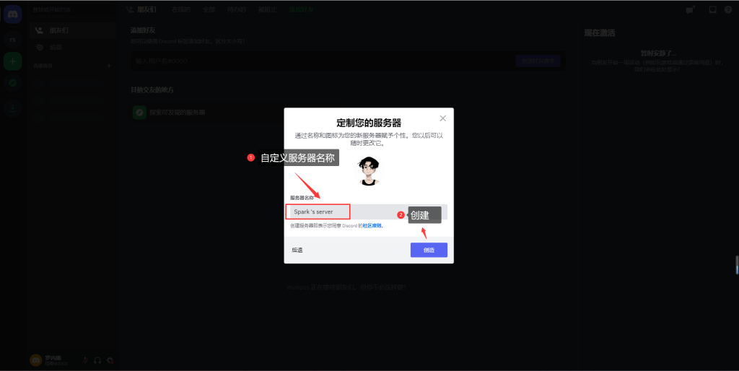Toggle the muted microphone icon
The width and height of the screenshot is (739, 371).
[x=85, y=359]
